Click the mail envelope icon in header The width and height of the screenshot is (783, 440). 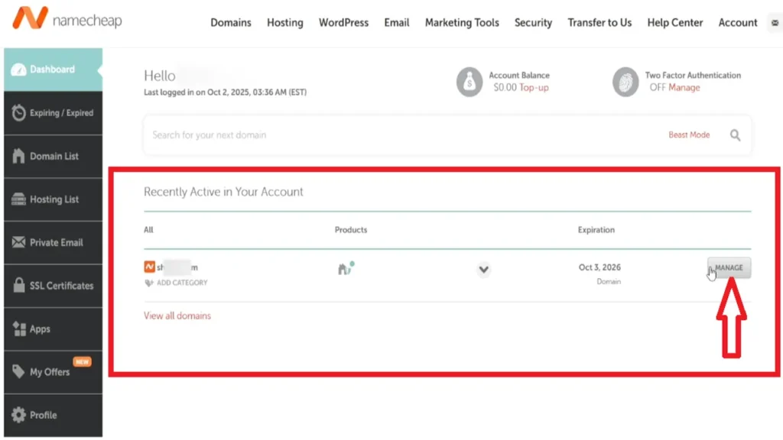click(x=775, y=23)
